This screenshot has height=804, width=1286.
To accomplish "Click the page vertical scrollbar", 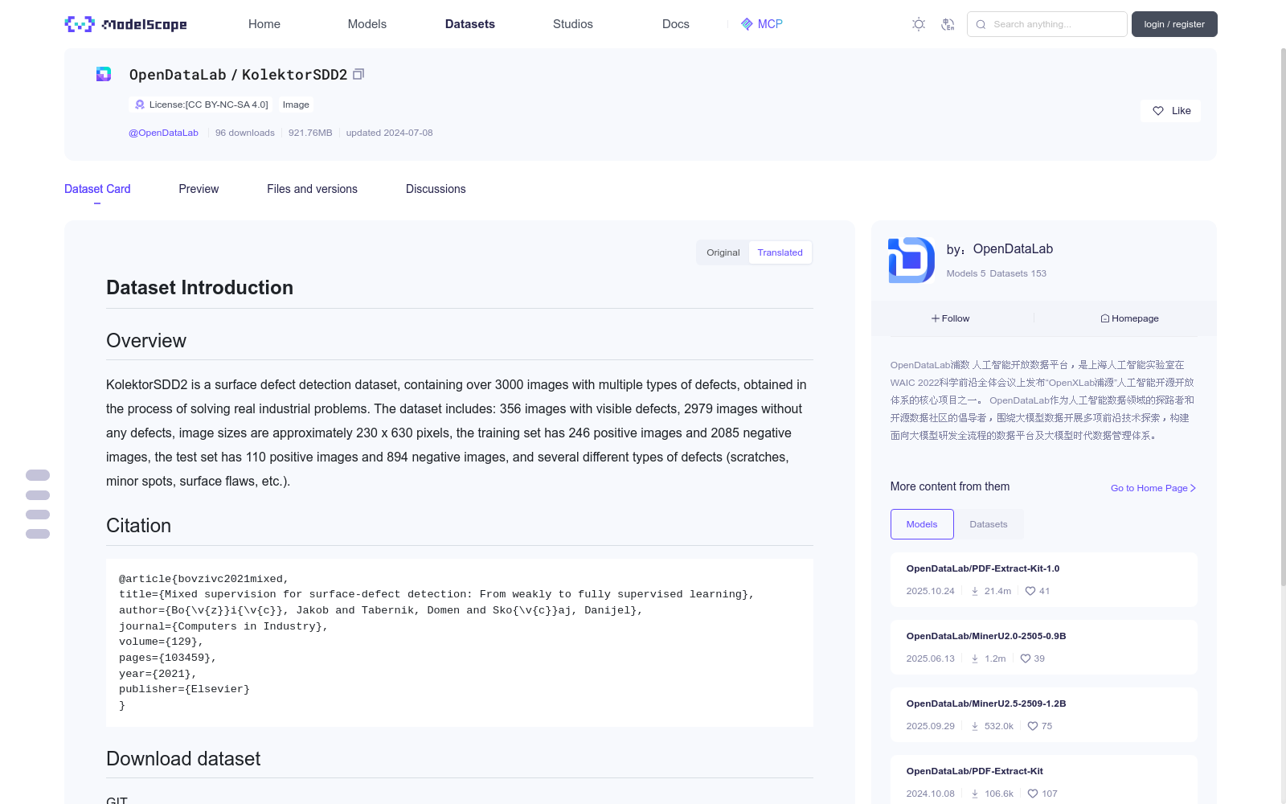I will 1283,322.
